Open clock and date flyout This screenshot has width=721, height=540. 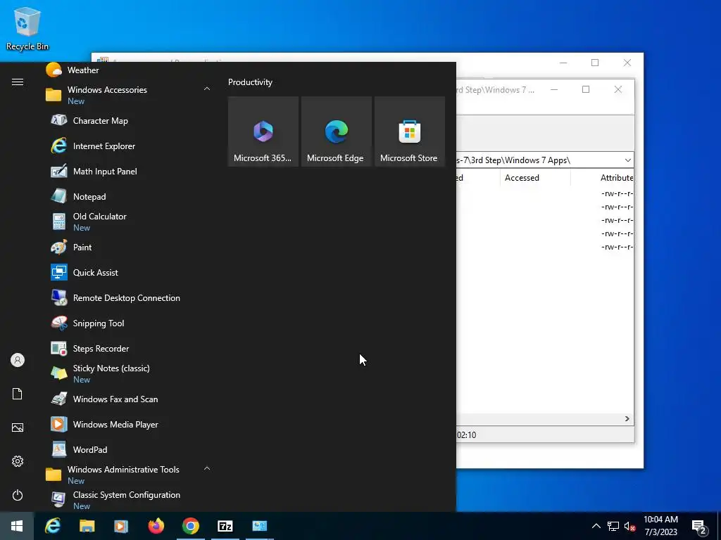660,526
